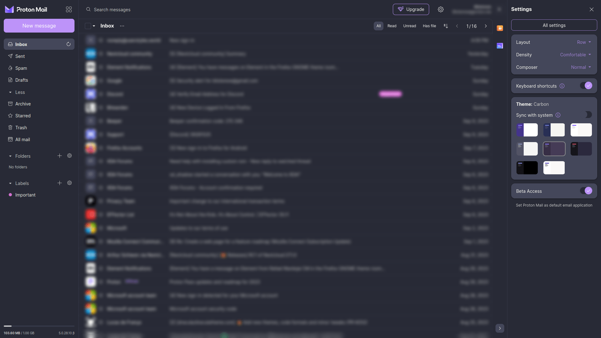Change the Density dropdown from Comfortable
Image resolution: width=601 pixels, height=338 pixels.
coord(575,55)
